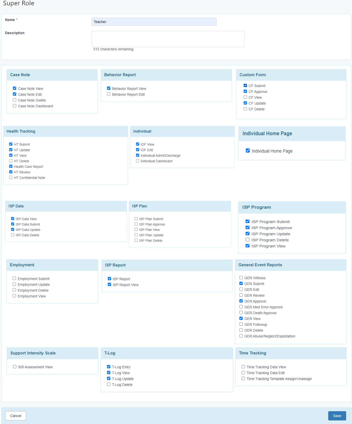
Task: Toggle the CF Approve checkbox
Action: (245, 91)
